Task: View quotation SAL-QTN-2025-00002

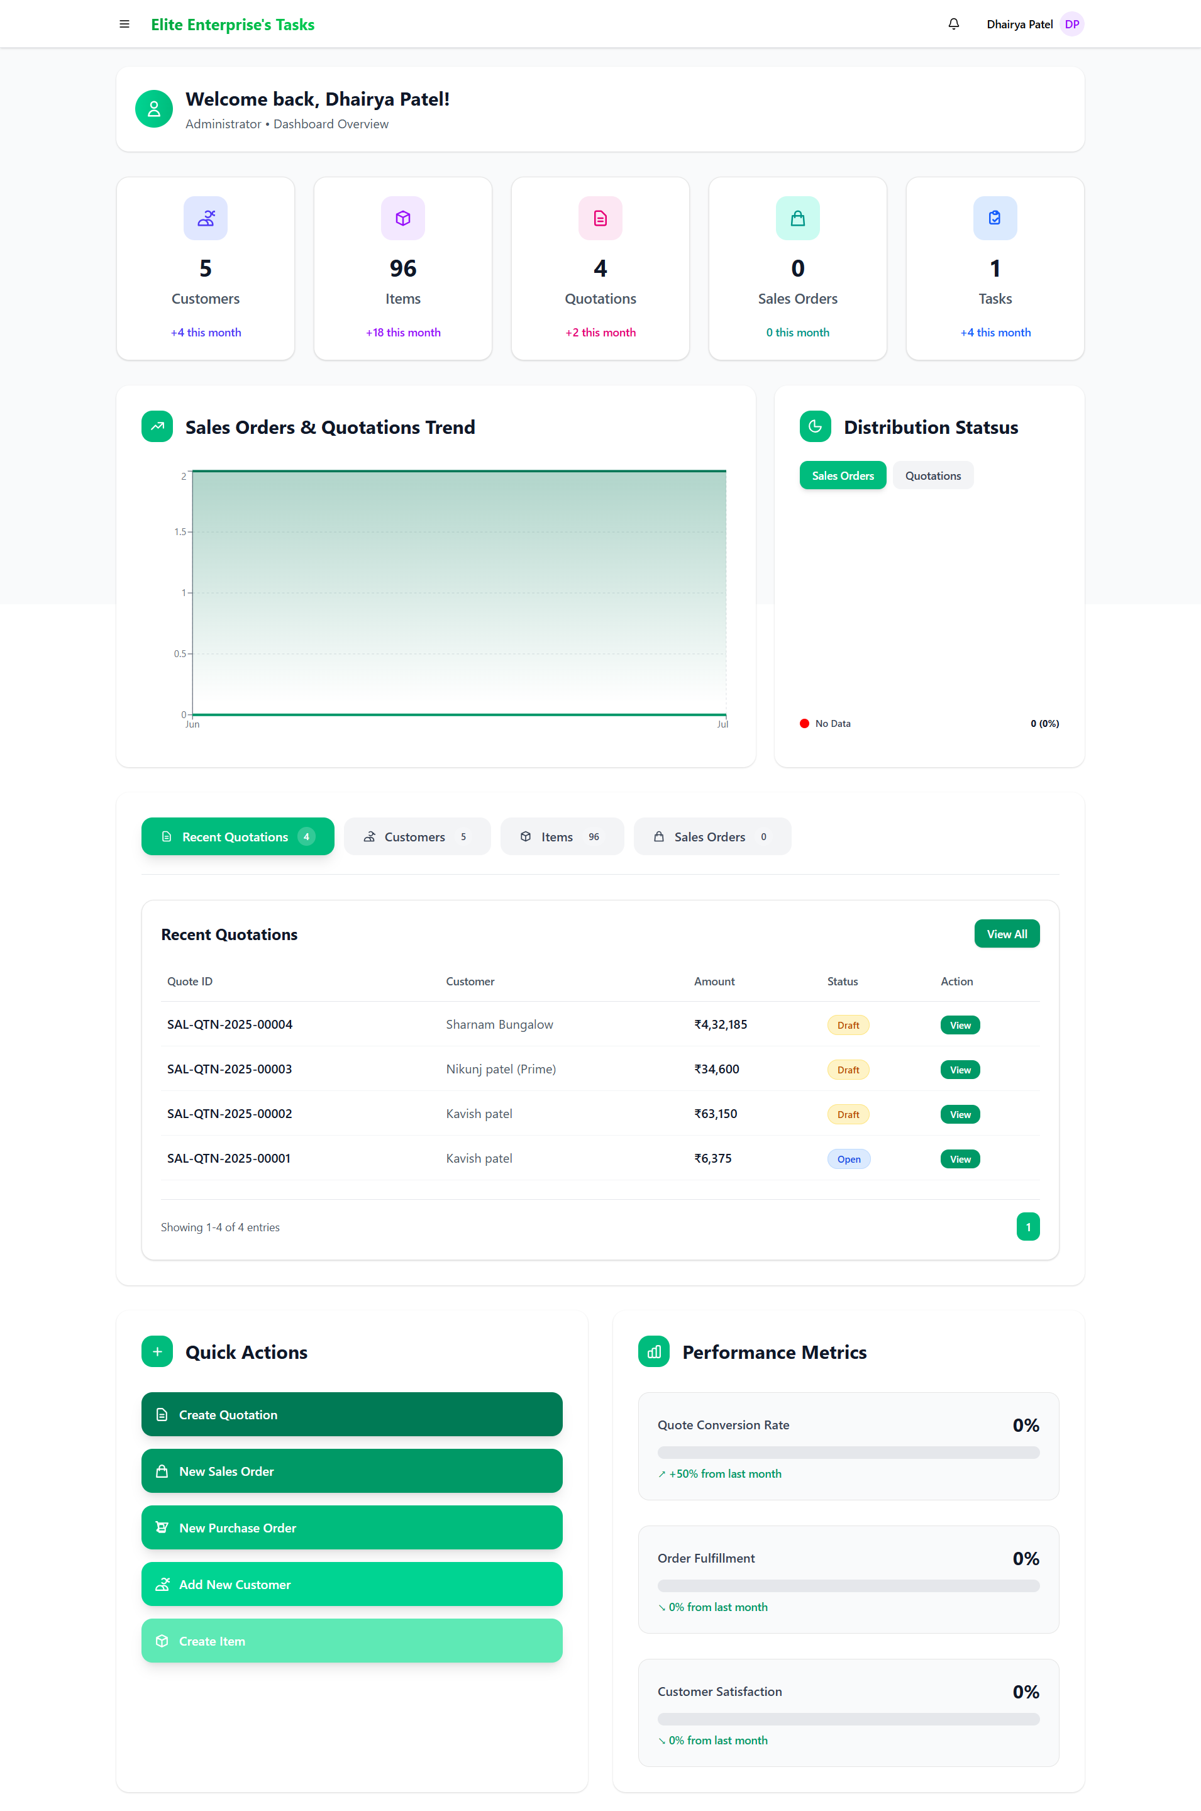Action: [960, 1115]
